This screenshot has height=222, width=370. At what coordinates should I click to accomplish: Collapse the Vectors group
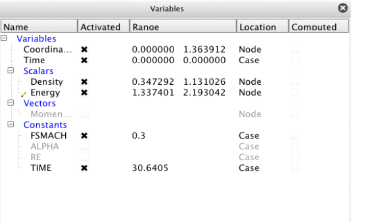click(9, 104)
